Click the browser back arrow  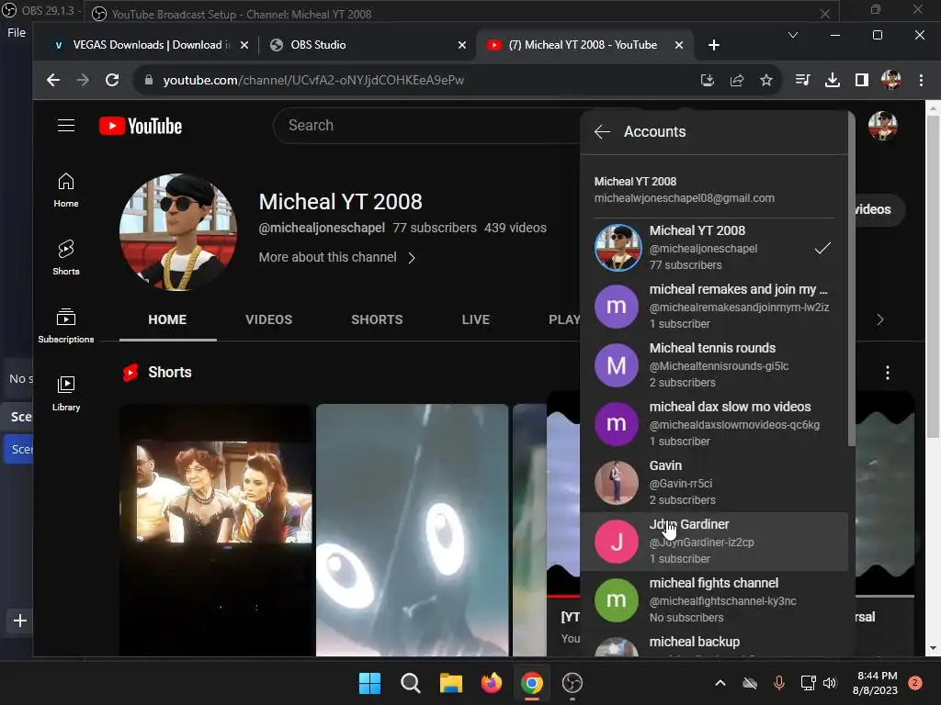(x=52, y=80)
